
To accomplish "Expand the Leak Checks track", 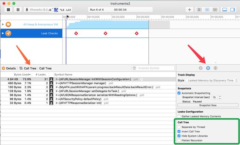I will click(x=3, y=33).
